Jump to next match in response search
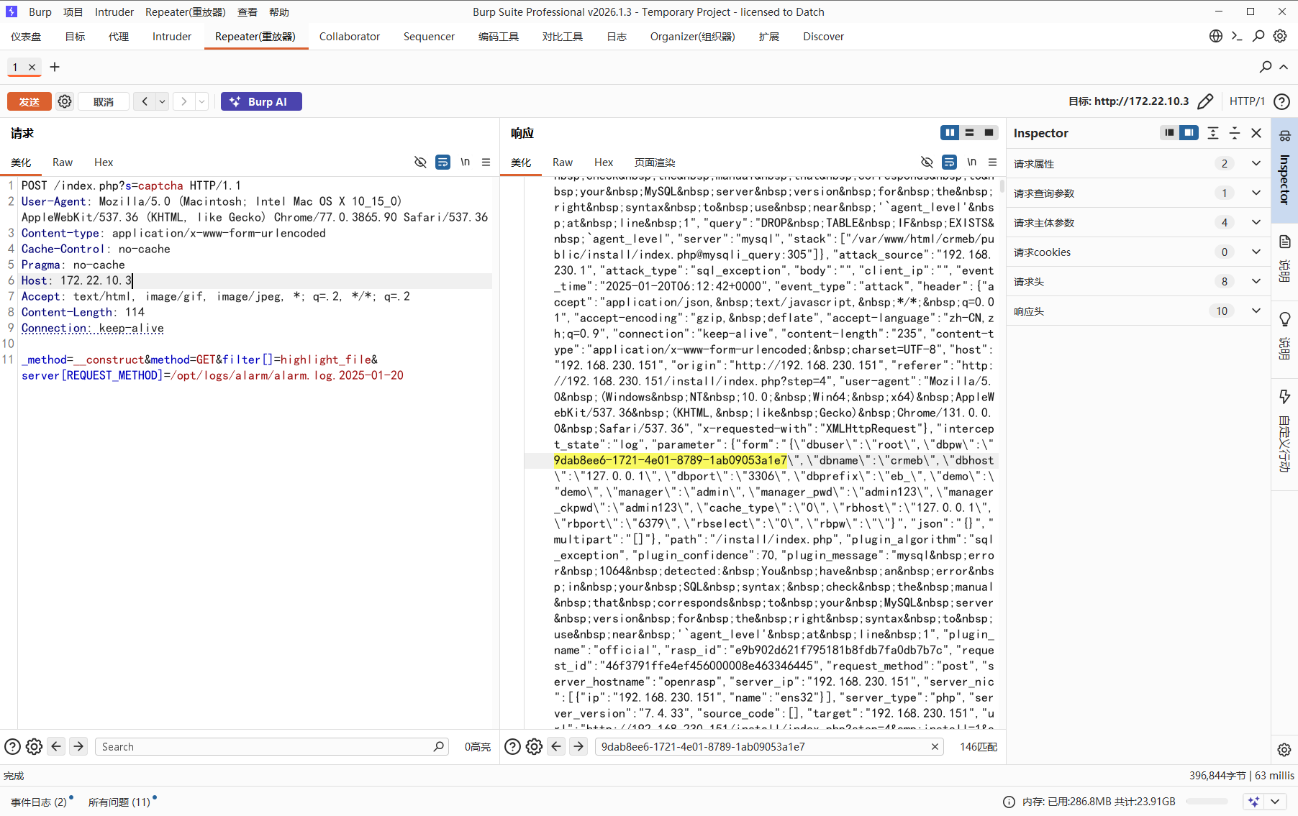Viewport: 1298px width, 816px height. point(578,747)
